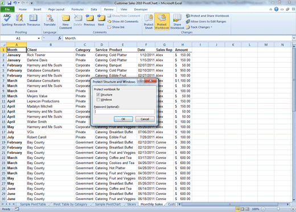The image size is (296, 212).
Task: Switch to the Data tab
Action: click(x=94, y=9)
